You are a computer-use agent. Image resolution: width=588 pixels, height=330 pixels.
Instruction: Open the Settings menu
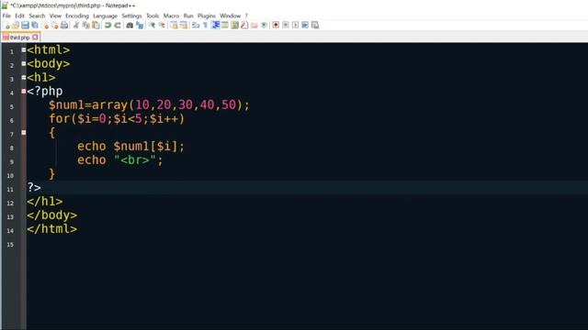(x=131, y=16)
